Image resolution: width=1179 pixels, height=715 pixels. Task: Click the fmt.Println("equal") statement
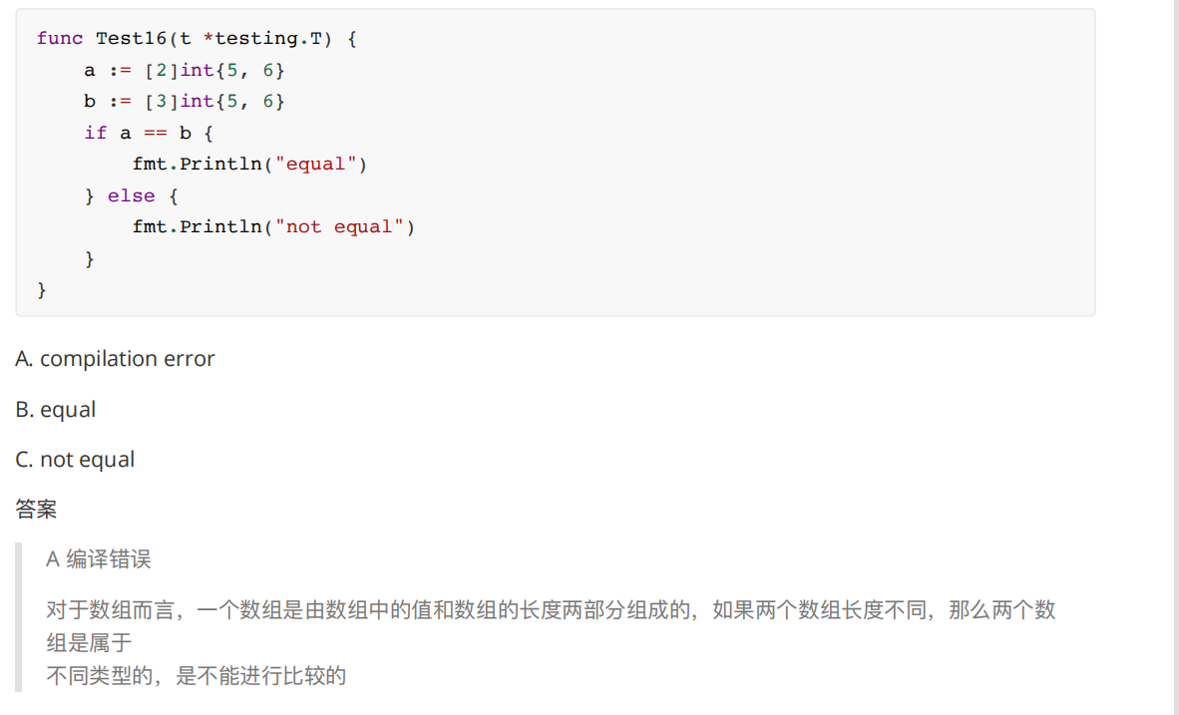249,164
